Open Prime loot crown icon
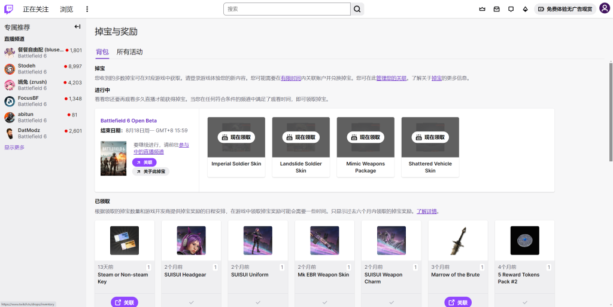Image resolution: width=613 pixels, height=307 pixels. [x=482, y=9]
